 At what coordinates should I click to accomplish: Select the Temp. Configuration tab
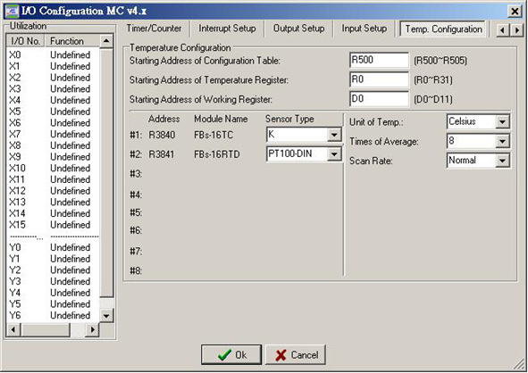tap(443, 29)
